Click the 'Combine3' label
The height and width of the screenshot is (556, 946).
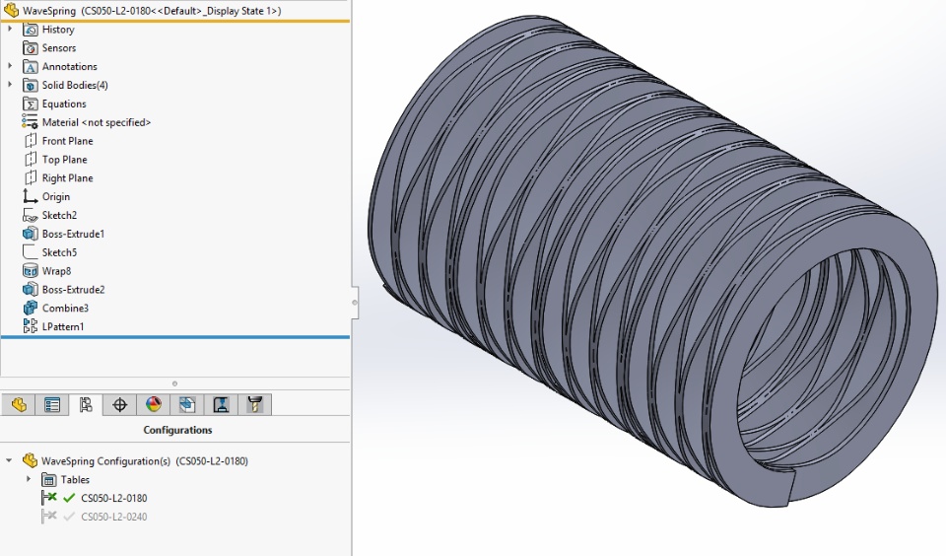[65, 309]
